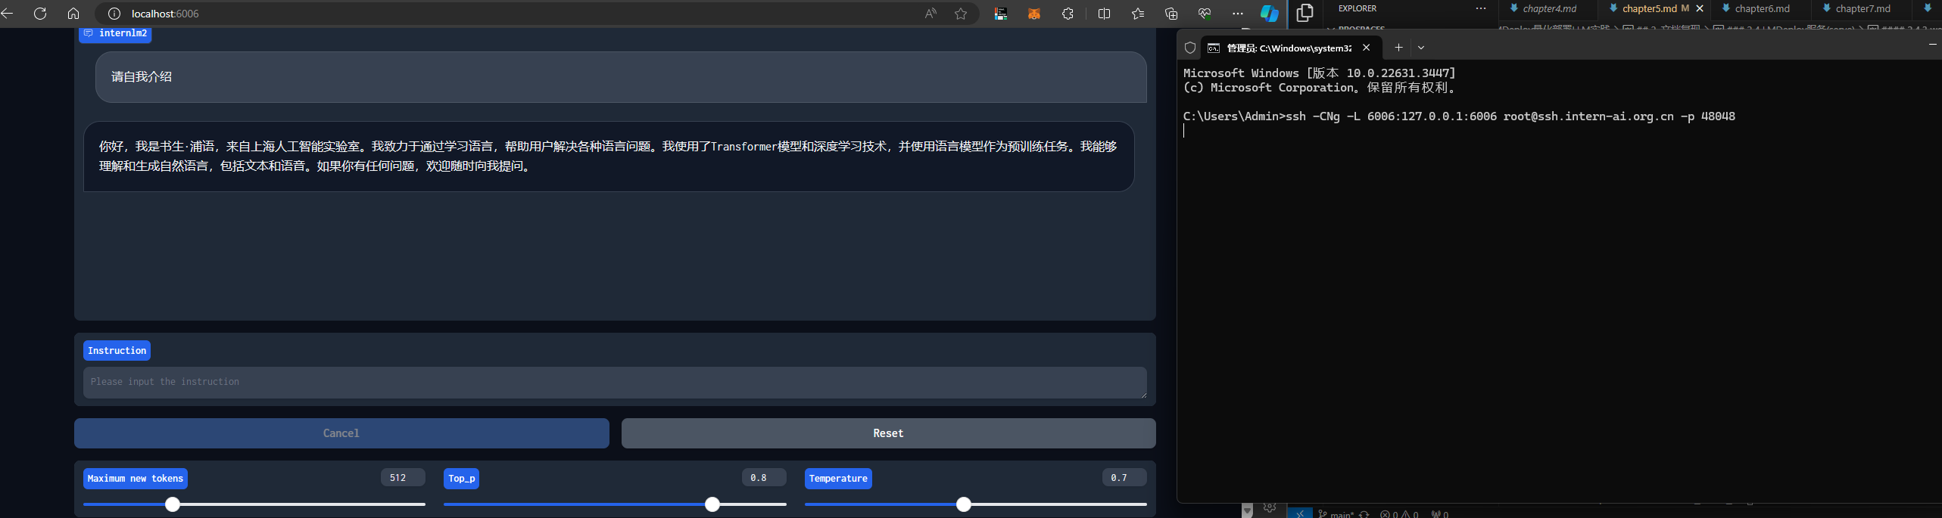This screenshot has height=518, width=1942.
Task: Click the internlm2 chatbot label
Action: coord(115,33)
